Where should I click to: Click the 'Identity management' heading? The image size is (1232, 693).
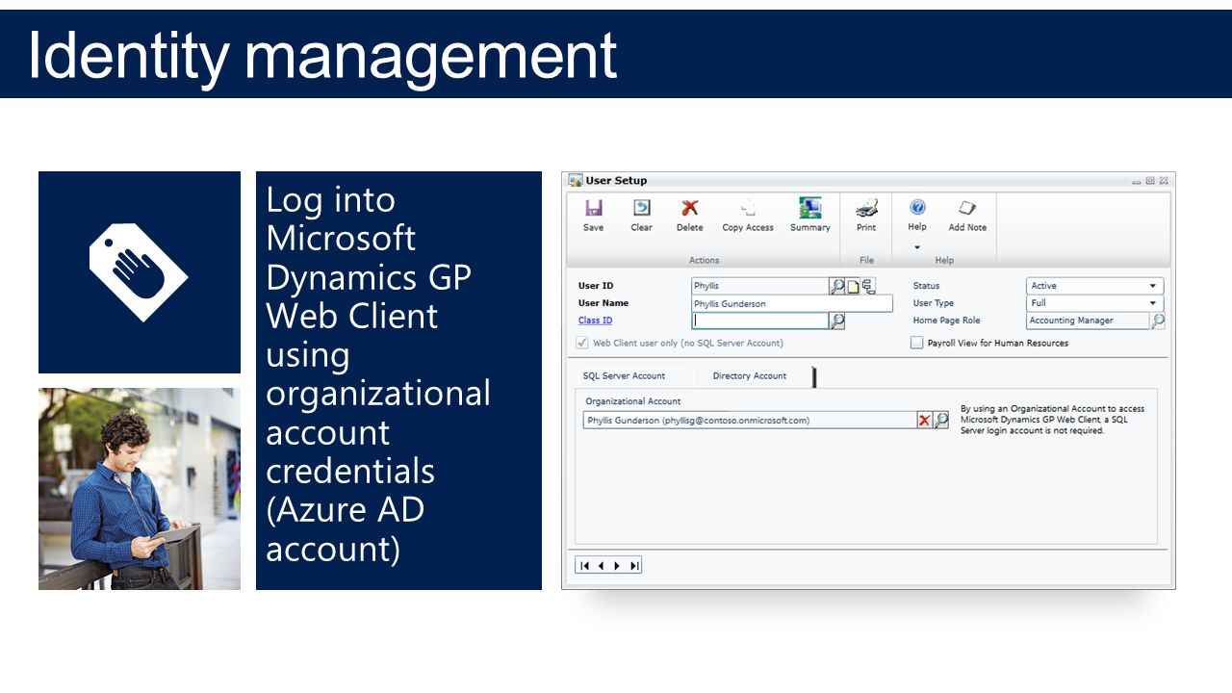(x=322, y=55)
